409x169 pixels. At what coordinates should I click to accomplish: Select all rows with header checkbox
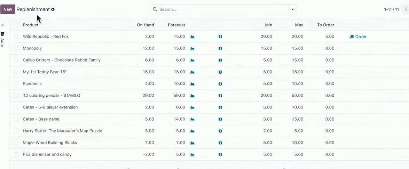tap(16, 25)
